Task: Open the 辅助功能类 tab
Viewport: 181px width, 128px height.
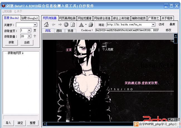Action: pyautogui.click(x=139, y=18)
